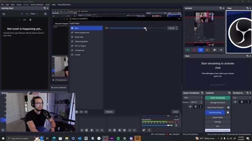Open the StreamElements menu
Screen dimensions: 252x141
[64, 5]
